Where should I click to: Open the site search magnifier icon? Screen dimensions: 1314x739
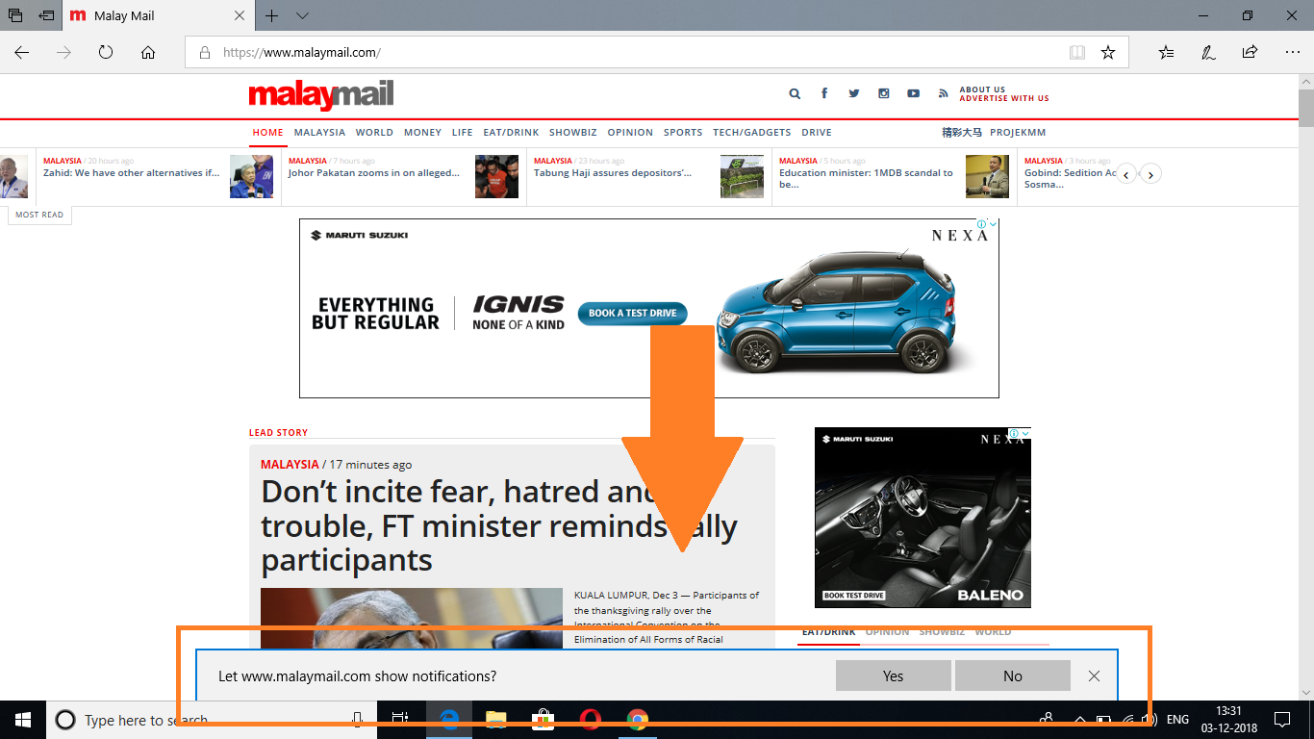[795, 93]
